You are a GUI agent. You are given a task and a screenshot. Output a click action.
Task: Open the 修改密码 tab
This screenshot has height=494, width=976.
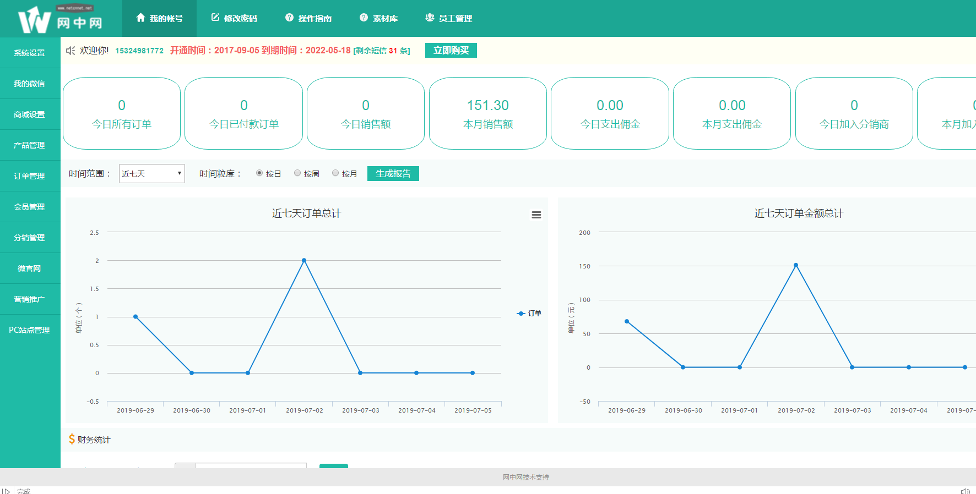pos(234,18)
